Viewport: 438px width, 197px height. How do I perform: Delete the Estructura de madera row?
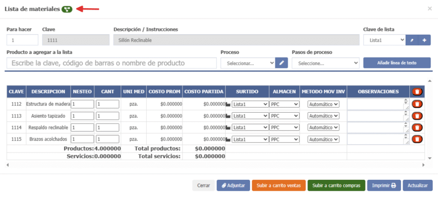tap(417, 104)
